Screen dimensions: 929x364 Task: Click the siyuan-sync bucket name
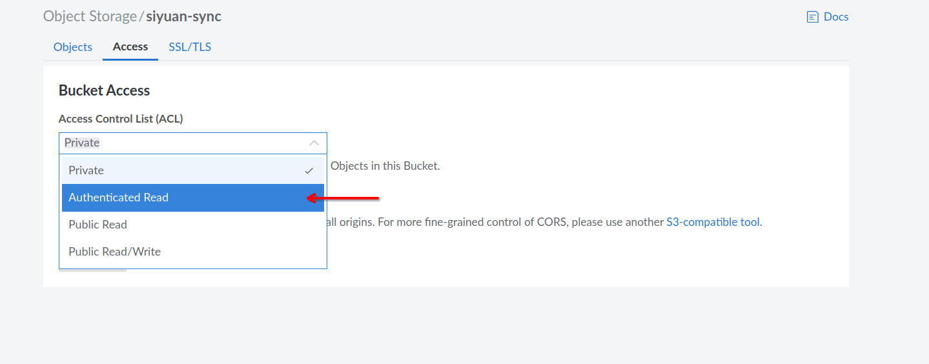tap(183, 17)
